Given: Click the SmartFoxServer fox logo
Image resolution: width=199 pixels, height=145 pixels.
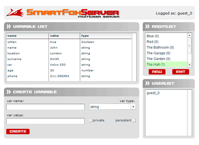Looking at the screenshot, I should [15, 13].
